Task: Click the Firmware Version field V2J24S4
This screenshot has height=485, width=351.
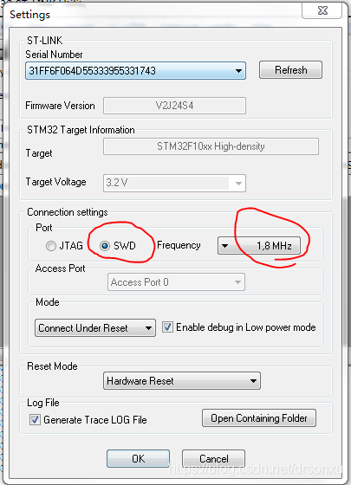Action: pyautogui.click(x=174, y=106)
